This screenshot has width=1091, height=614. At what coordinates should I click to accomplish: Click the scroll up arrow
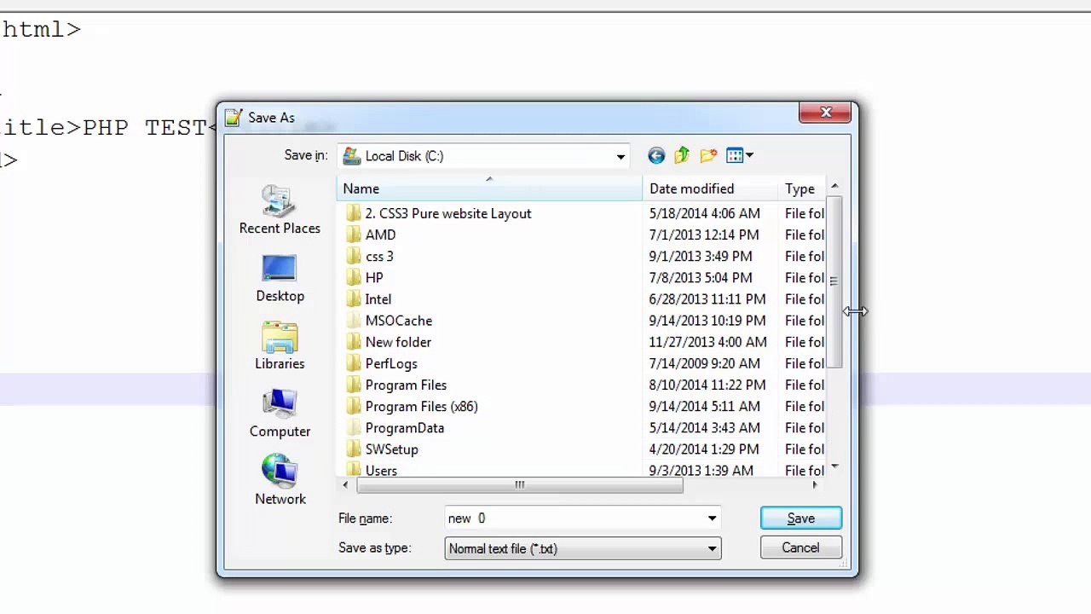(834, 186)
